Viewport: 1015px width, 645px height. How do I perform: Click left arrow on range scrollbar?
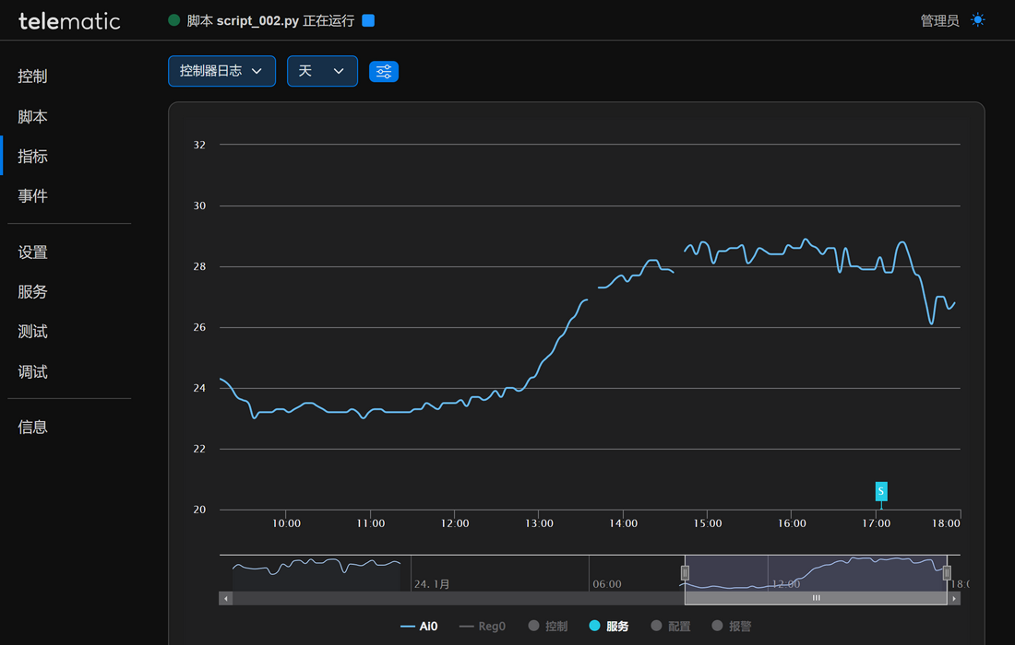(x=226, y=599)
